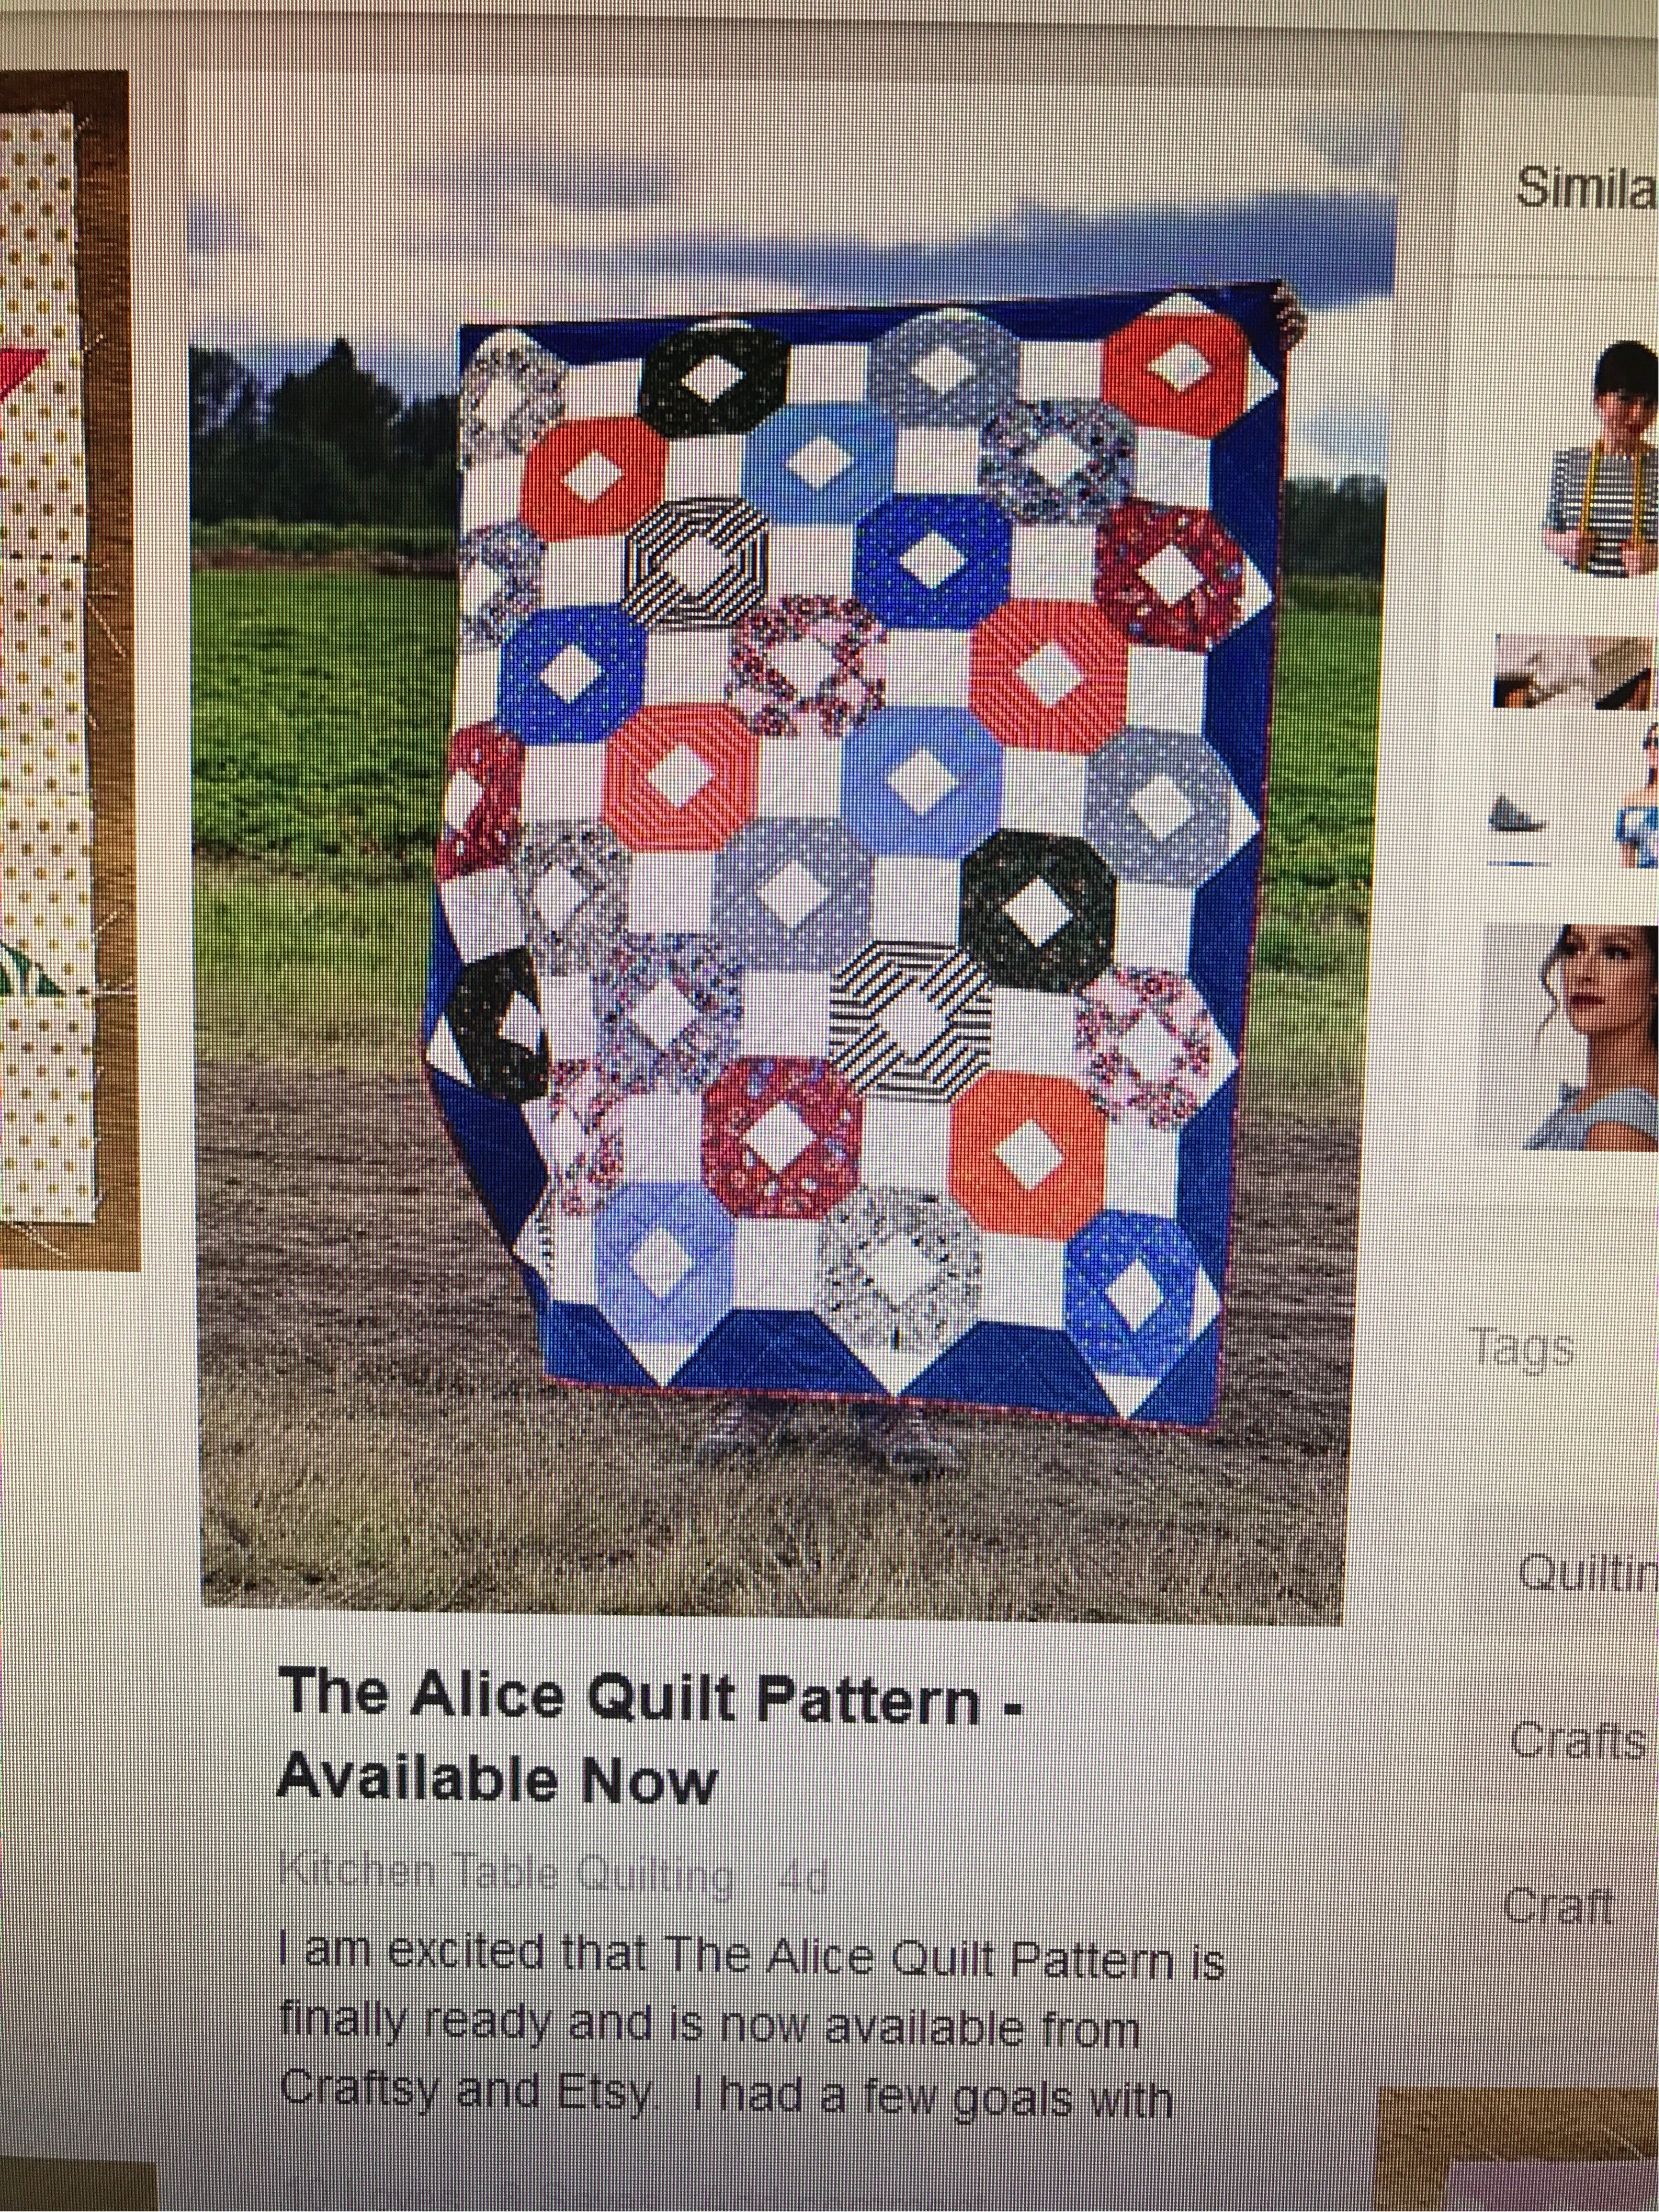The height and width of the screenshot is (2212, 1659).
Task: Open the Crafts tag
Action: click(x=1578, y=1741)
